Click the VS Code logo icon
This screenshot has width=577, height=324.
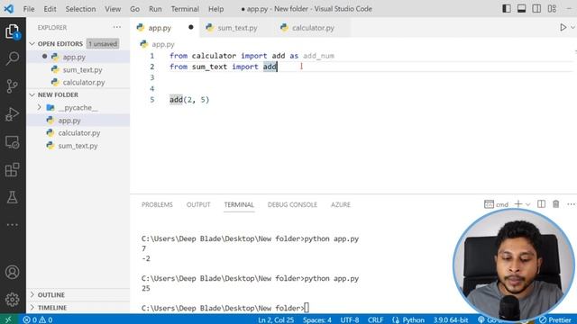tap(8, 8)
